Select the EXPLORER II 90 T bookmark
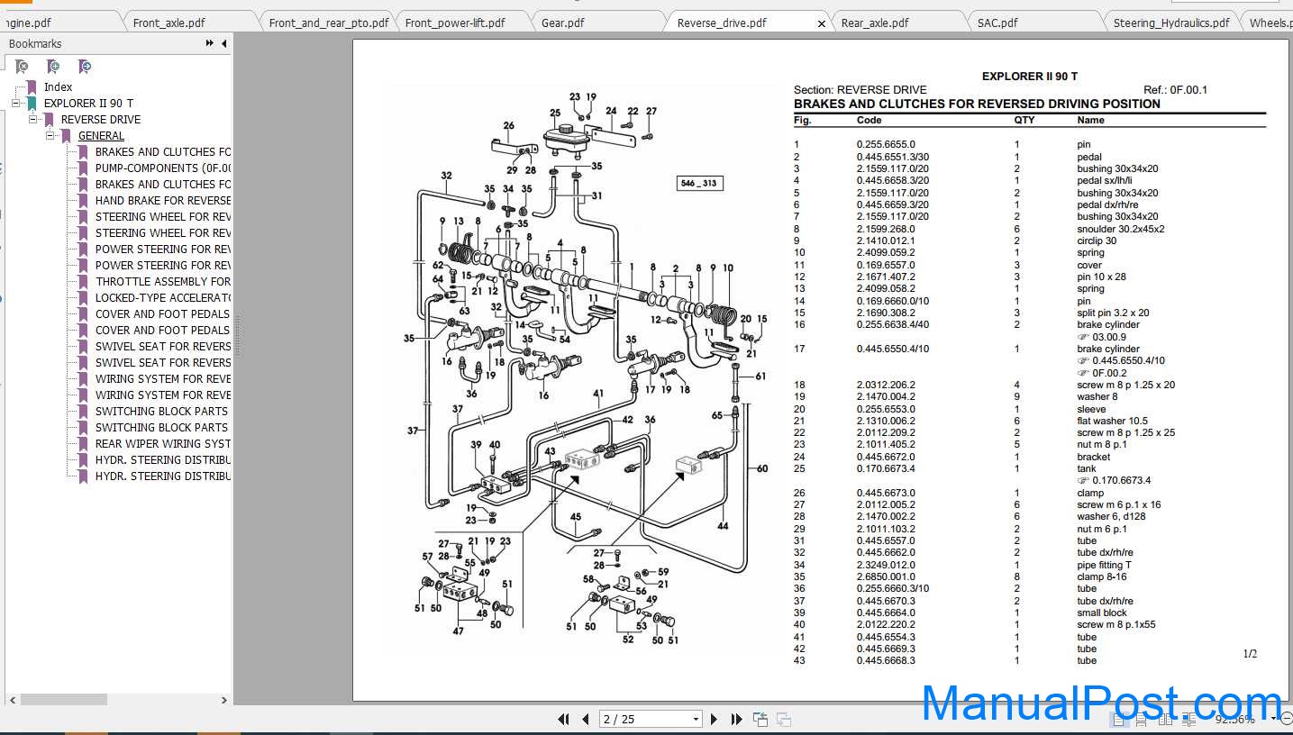Screen dimensions: 1293x735 (x=88, y=104)
